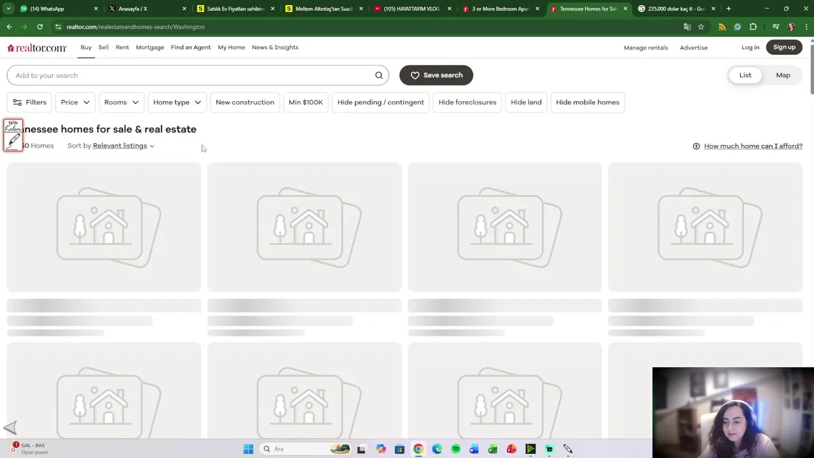Open PowerPoint from the taskbar

tap(511, 449)
